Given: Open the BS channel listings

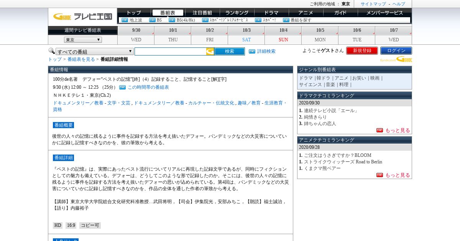Looking at the screenshot, I should click(x=159, y=20).
